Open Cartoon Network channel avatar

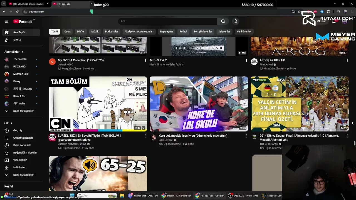click(52, 137)
